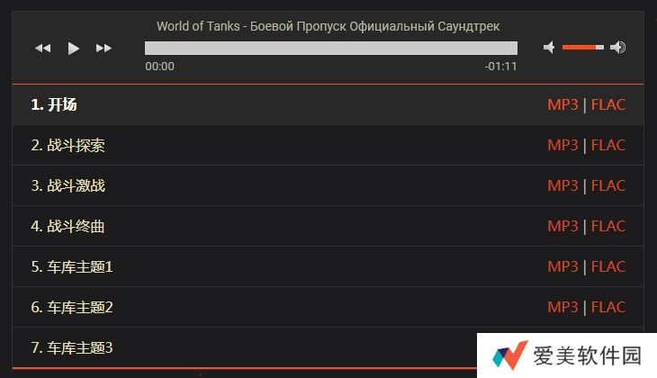The height and width of the screenshot is (378, 657).
Task: Download MP3 for track 5 车库主题1
Action: click(562, 266)
